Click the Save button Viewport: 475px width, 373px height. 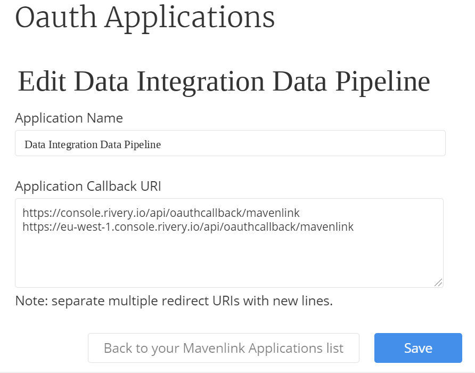[x=418, y=348]
